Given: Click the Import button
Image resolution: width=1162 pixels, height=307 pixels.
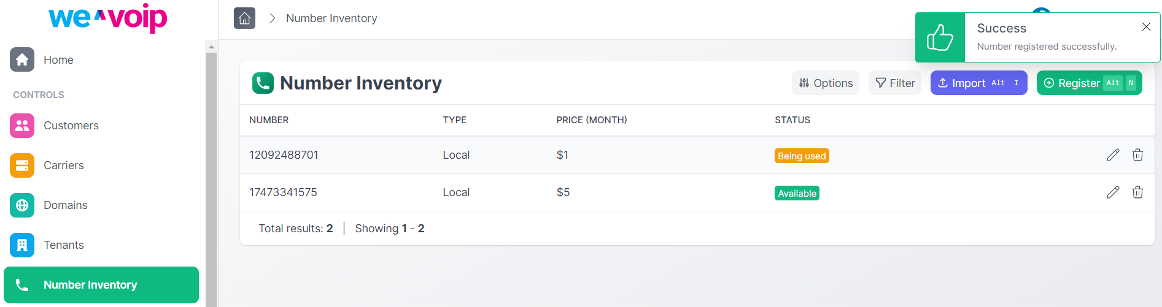Looking at the screenshot, I should click(x=979, y=83).
